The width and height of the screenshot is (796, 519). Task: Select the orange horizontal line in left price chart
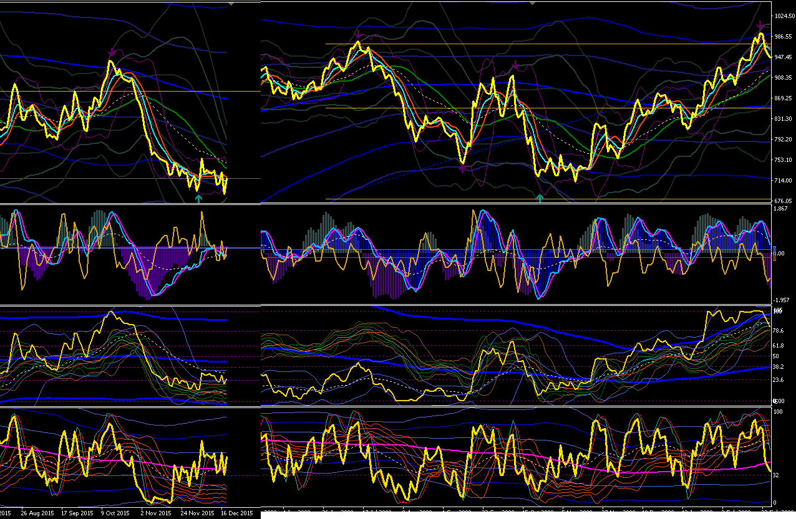[x=130, y=92]
